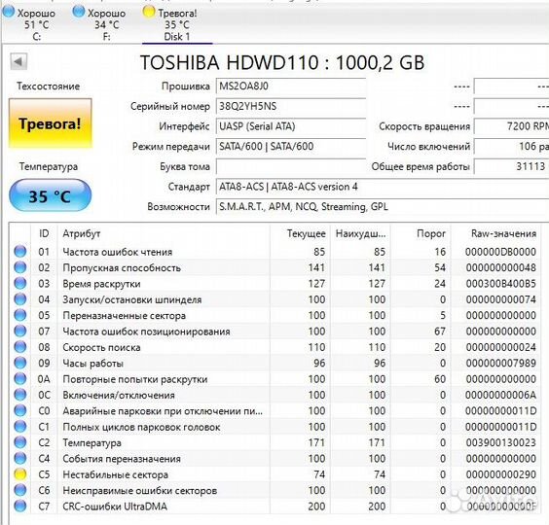Click the status icon for Включения/отключения
The height and width of the screenshot is (525, 549).
pos(20,395)
